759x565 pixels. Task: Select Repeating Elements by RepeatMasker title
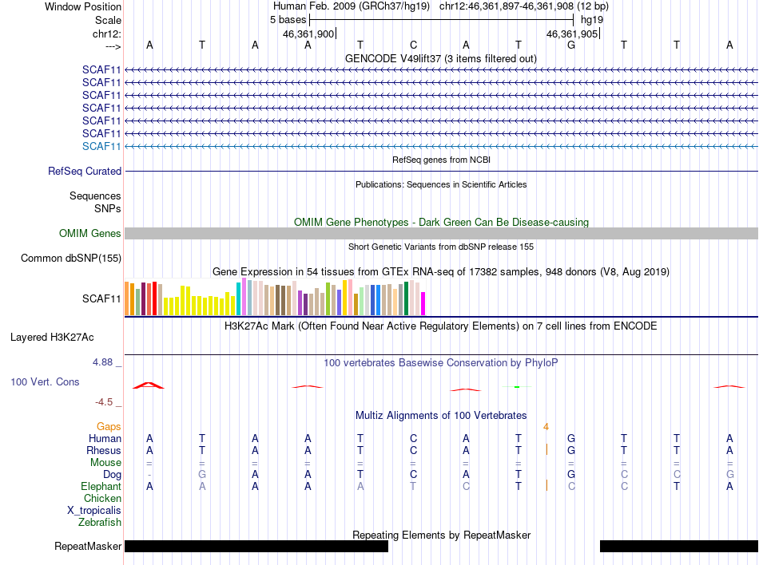click(442, 535)
